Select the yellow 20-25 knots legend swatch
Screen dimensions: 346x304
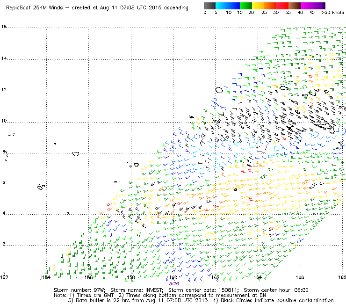tap(258, 6)
